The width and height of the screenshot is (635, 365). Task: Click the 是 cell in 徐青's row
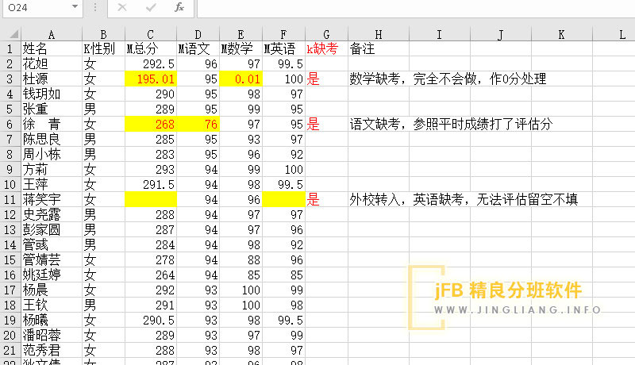pyautogui.click(x=326, y=125)
